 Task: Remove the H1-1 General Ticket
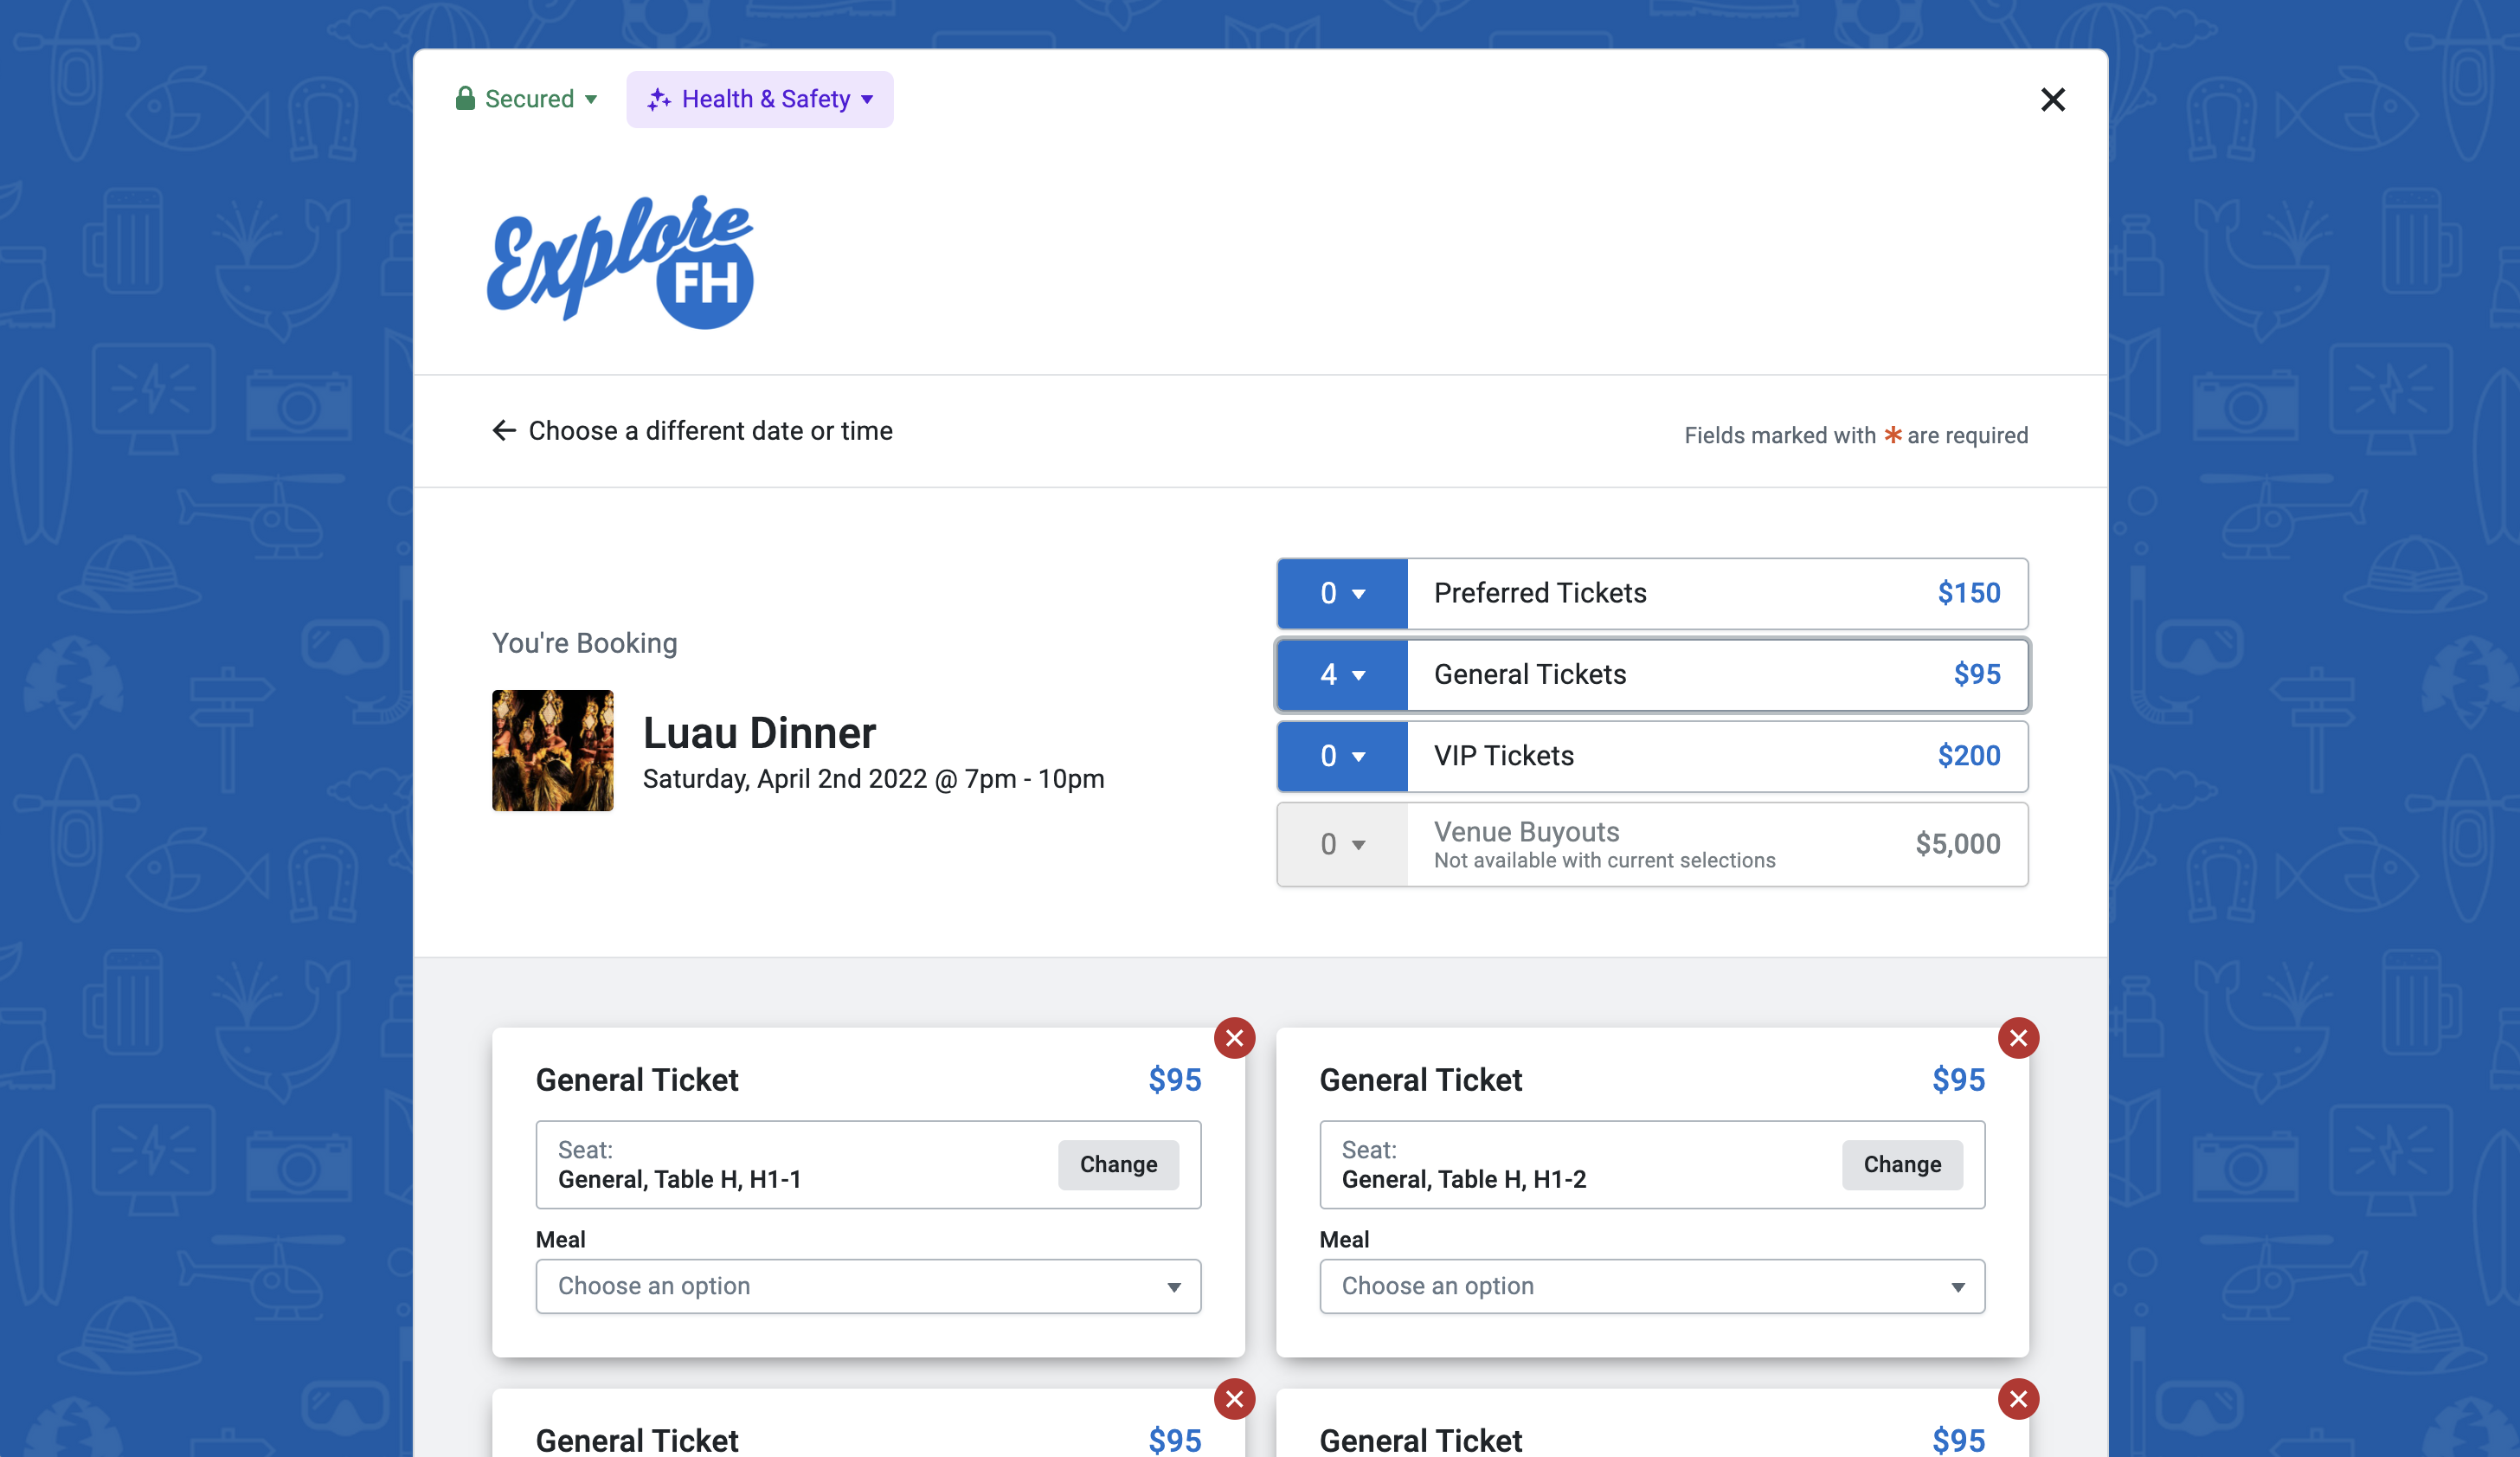(x=1234, y=1038)
